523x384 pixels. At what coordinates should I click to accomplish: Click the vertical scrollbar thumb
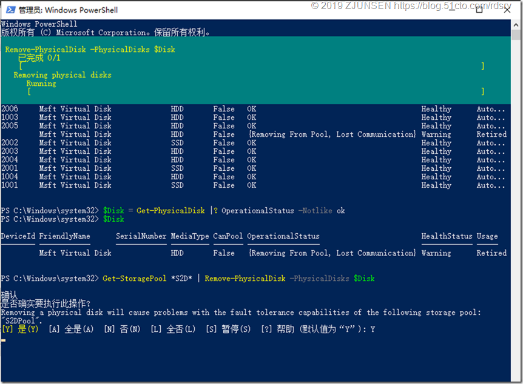click(516, 35)
